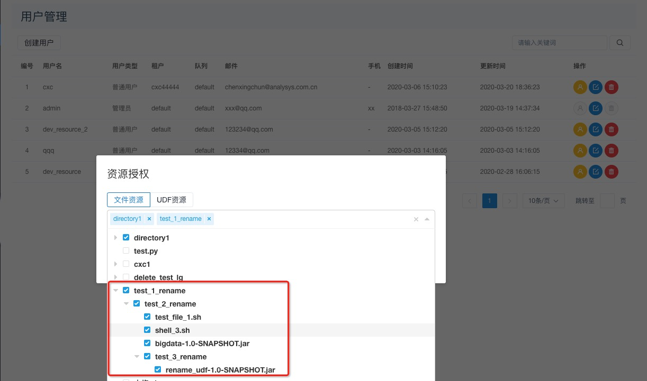Go to the next page

tap(510, 201)
